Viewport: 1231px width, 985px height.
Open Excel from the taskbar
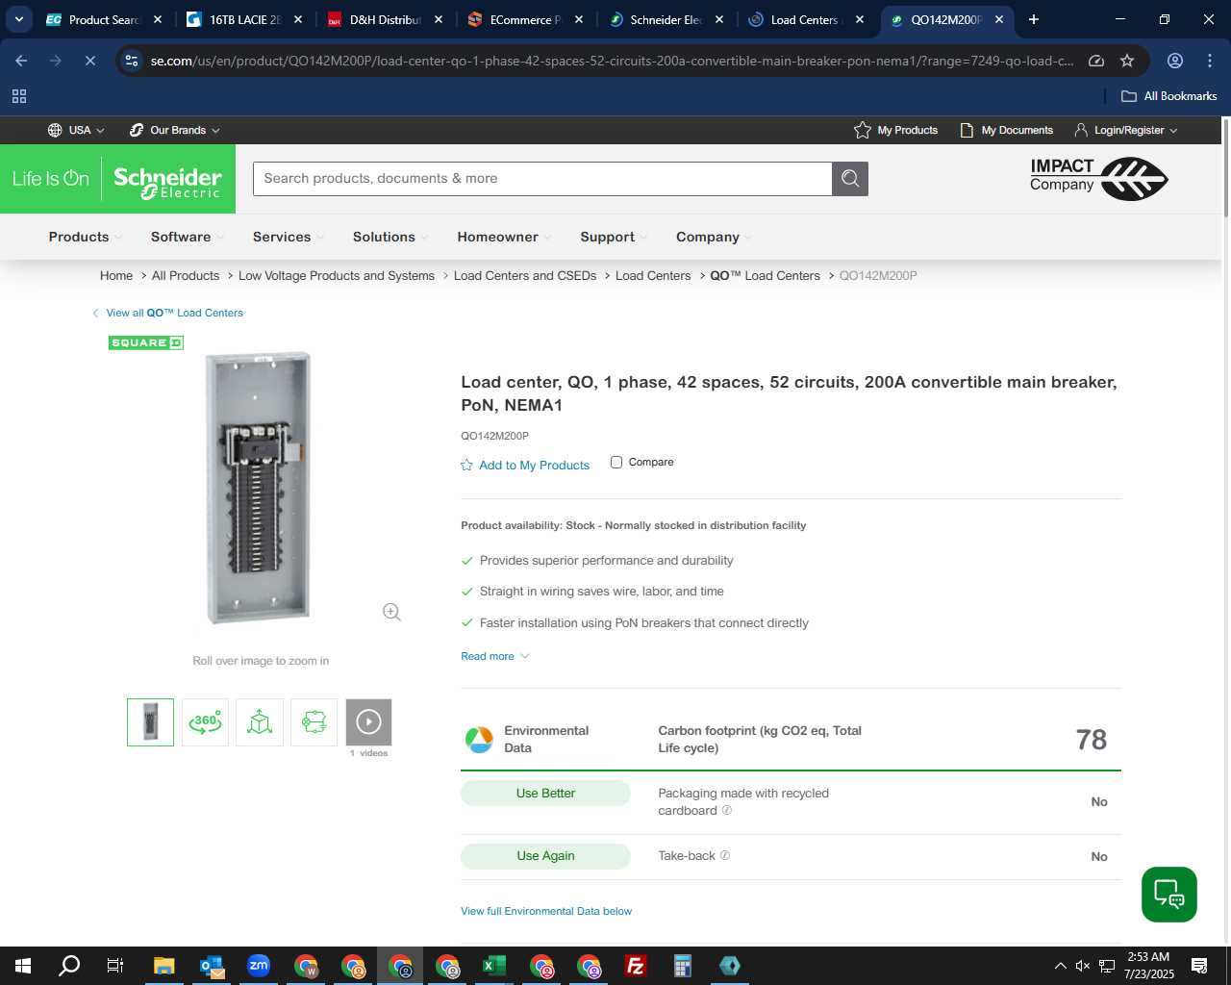pos(494,966)
